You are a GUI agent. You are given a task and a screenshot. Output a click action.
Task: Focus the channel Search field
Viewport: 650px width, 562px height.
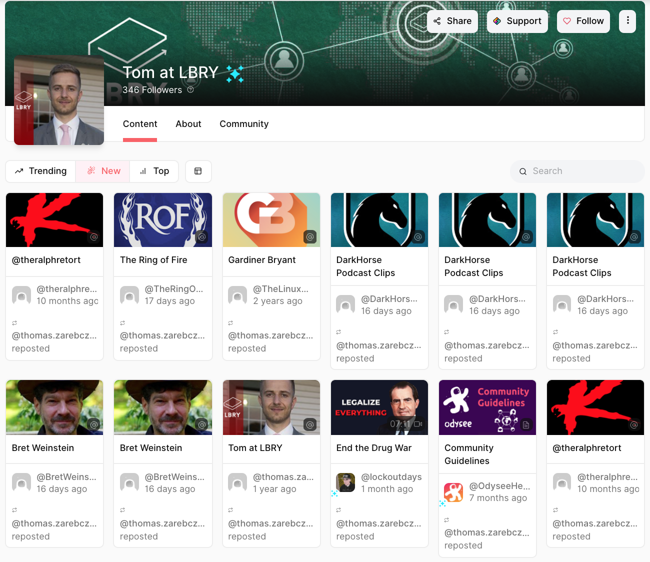pos(577,171)
